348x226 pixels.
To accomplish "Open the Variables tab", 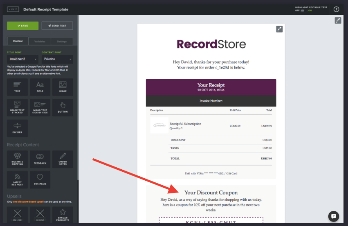I will 40,41.
